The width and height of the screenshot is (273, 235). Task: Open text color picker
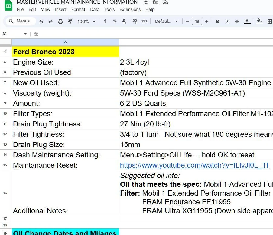pos(247,22)
